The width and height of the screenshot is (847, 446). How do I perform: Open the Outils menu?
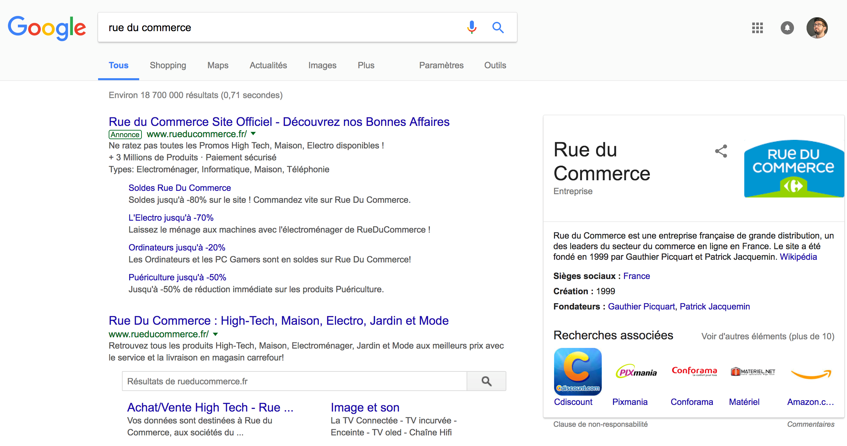pyautogui.click(x=495, y=65)
